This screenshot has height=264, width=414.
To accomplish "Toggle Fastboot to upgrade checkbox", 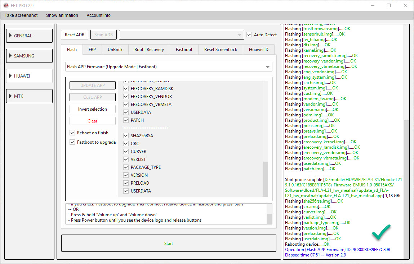I will tap(72, 142).
